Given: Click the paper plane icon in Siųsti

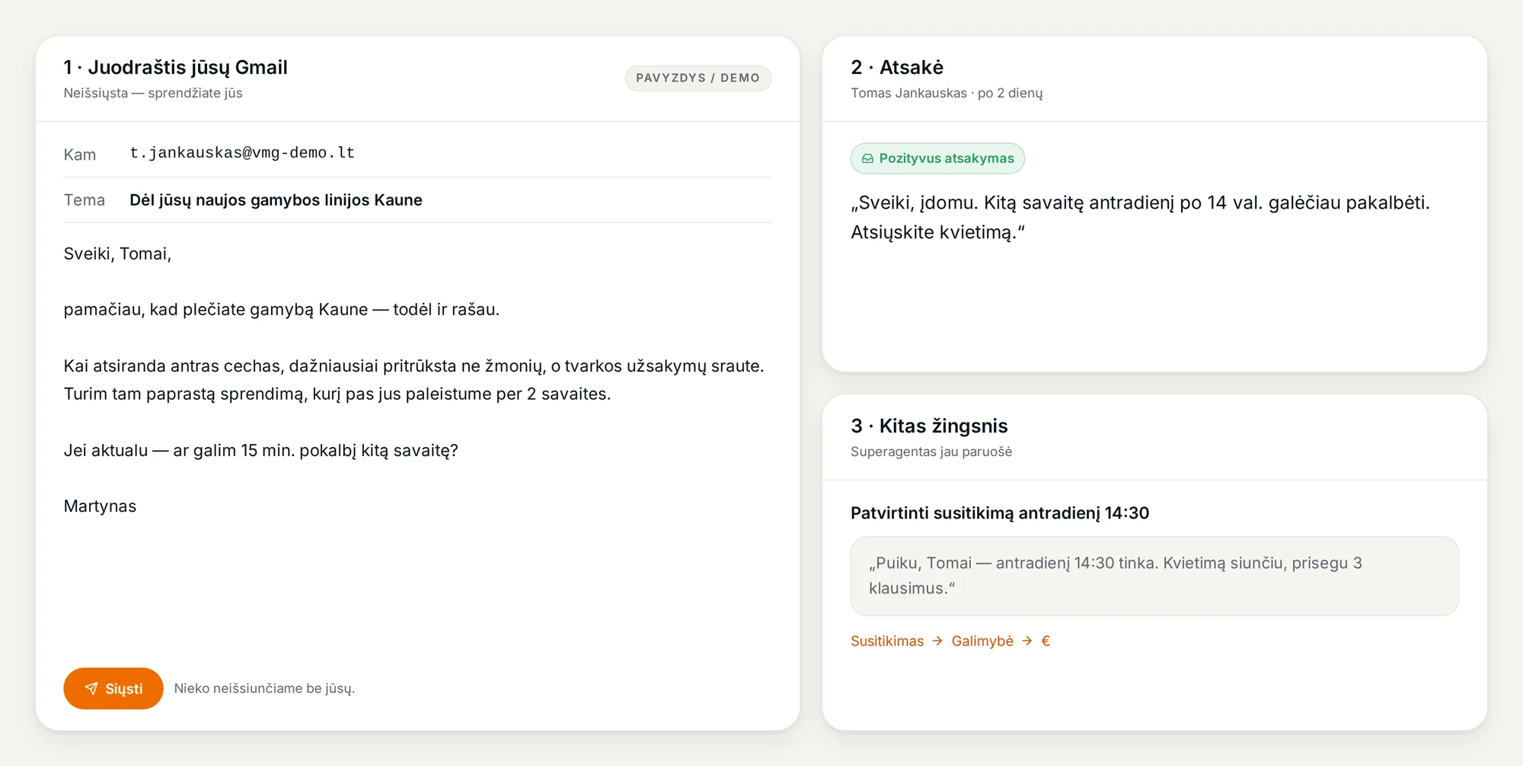Looking at the screenshot, I should point(91,688).
